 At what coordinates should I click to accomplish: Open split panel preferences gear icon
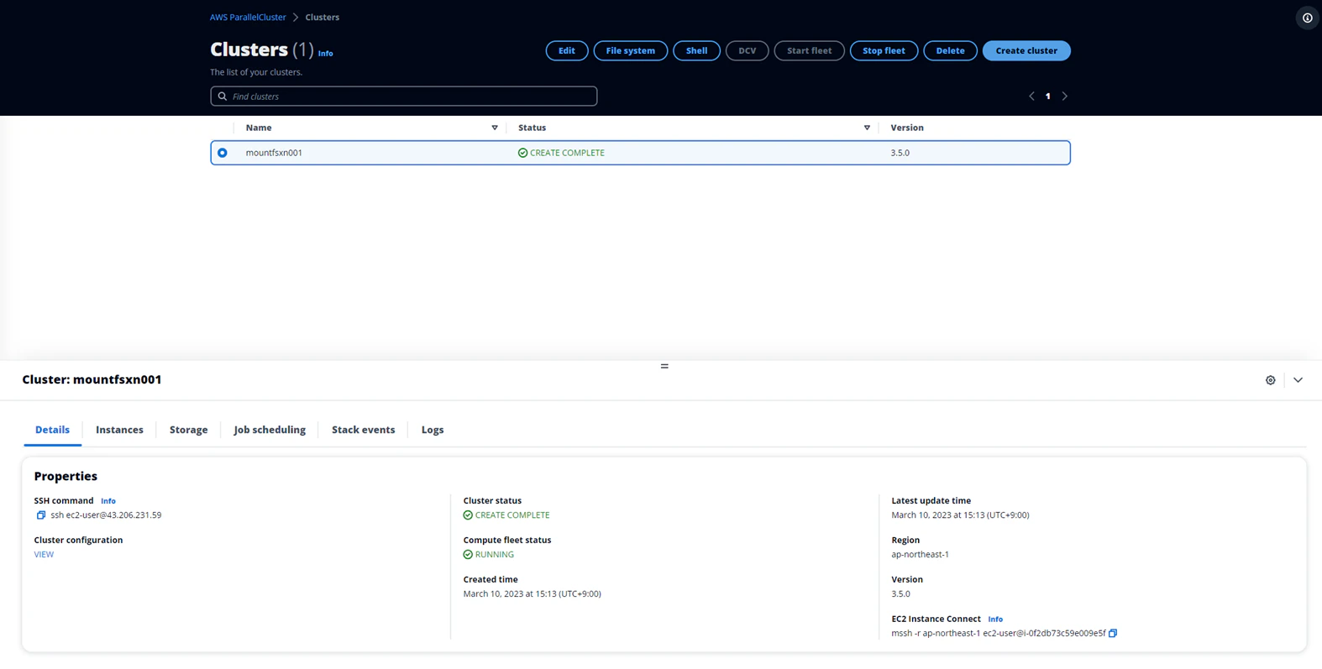(x=1270, y=380)
